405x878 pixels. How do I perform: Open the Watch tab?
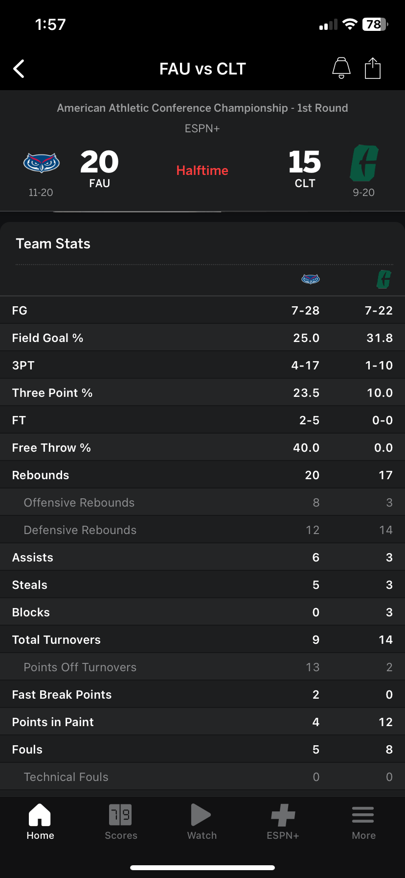coord(202,822)
